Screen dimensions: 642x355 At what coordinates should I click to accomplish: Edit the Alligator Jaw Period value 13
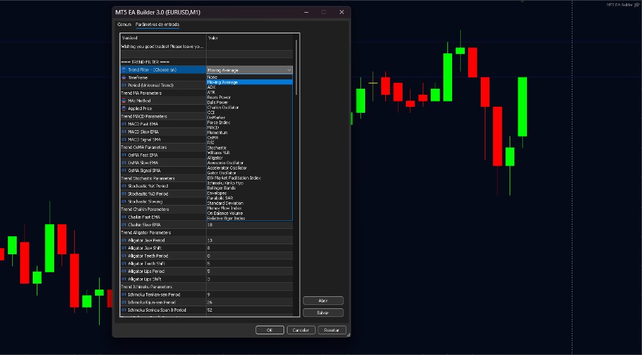pyautogui.click(x=249, y=240)
